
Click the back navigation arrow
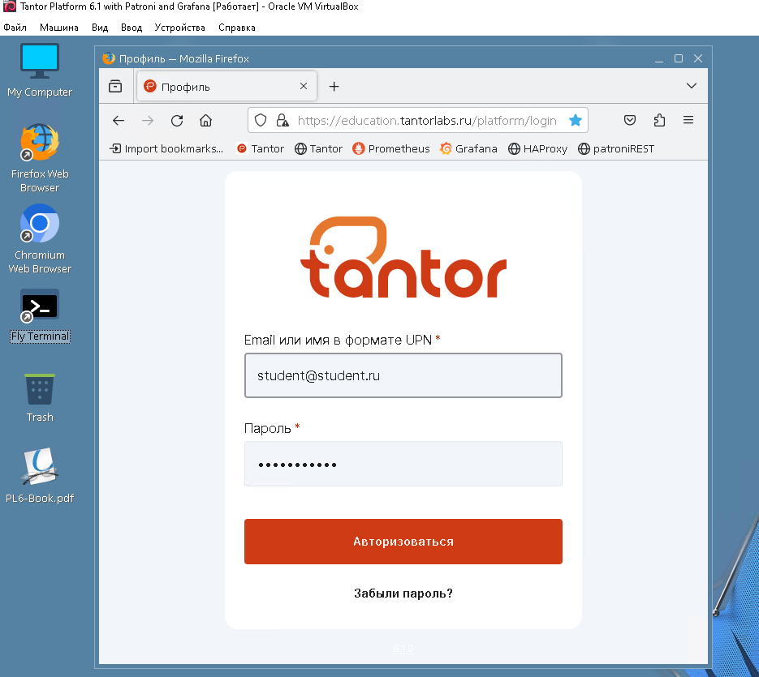[119, 121]
